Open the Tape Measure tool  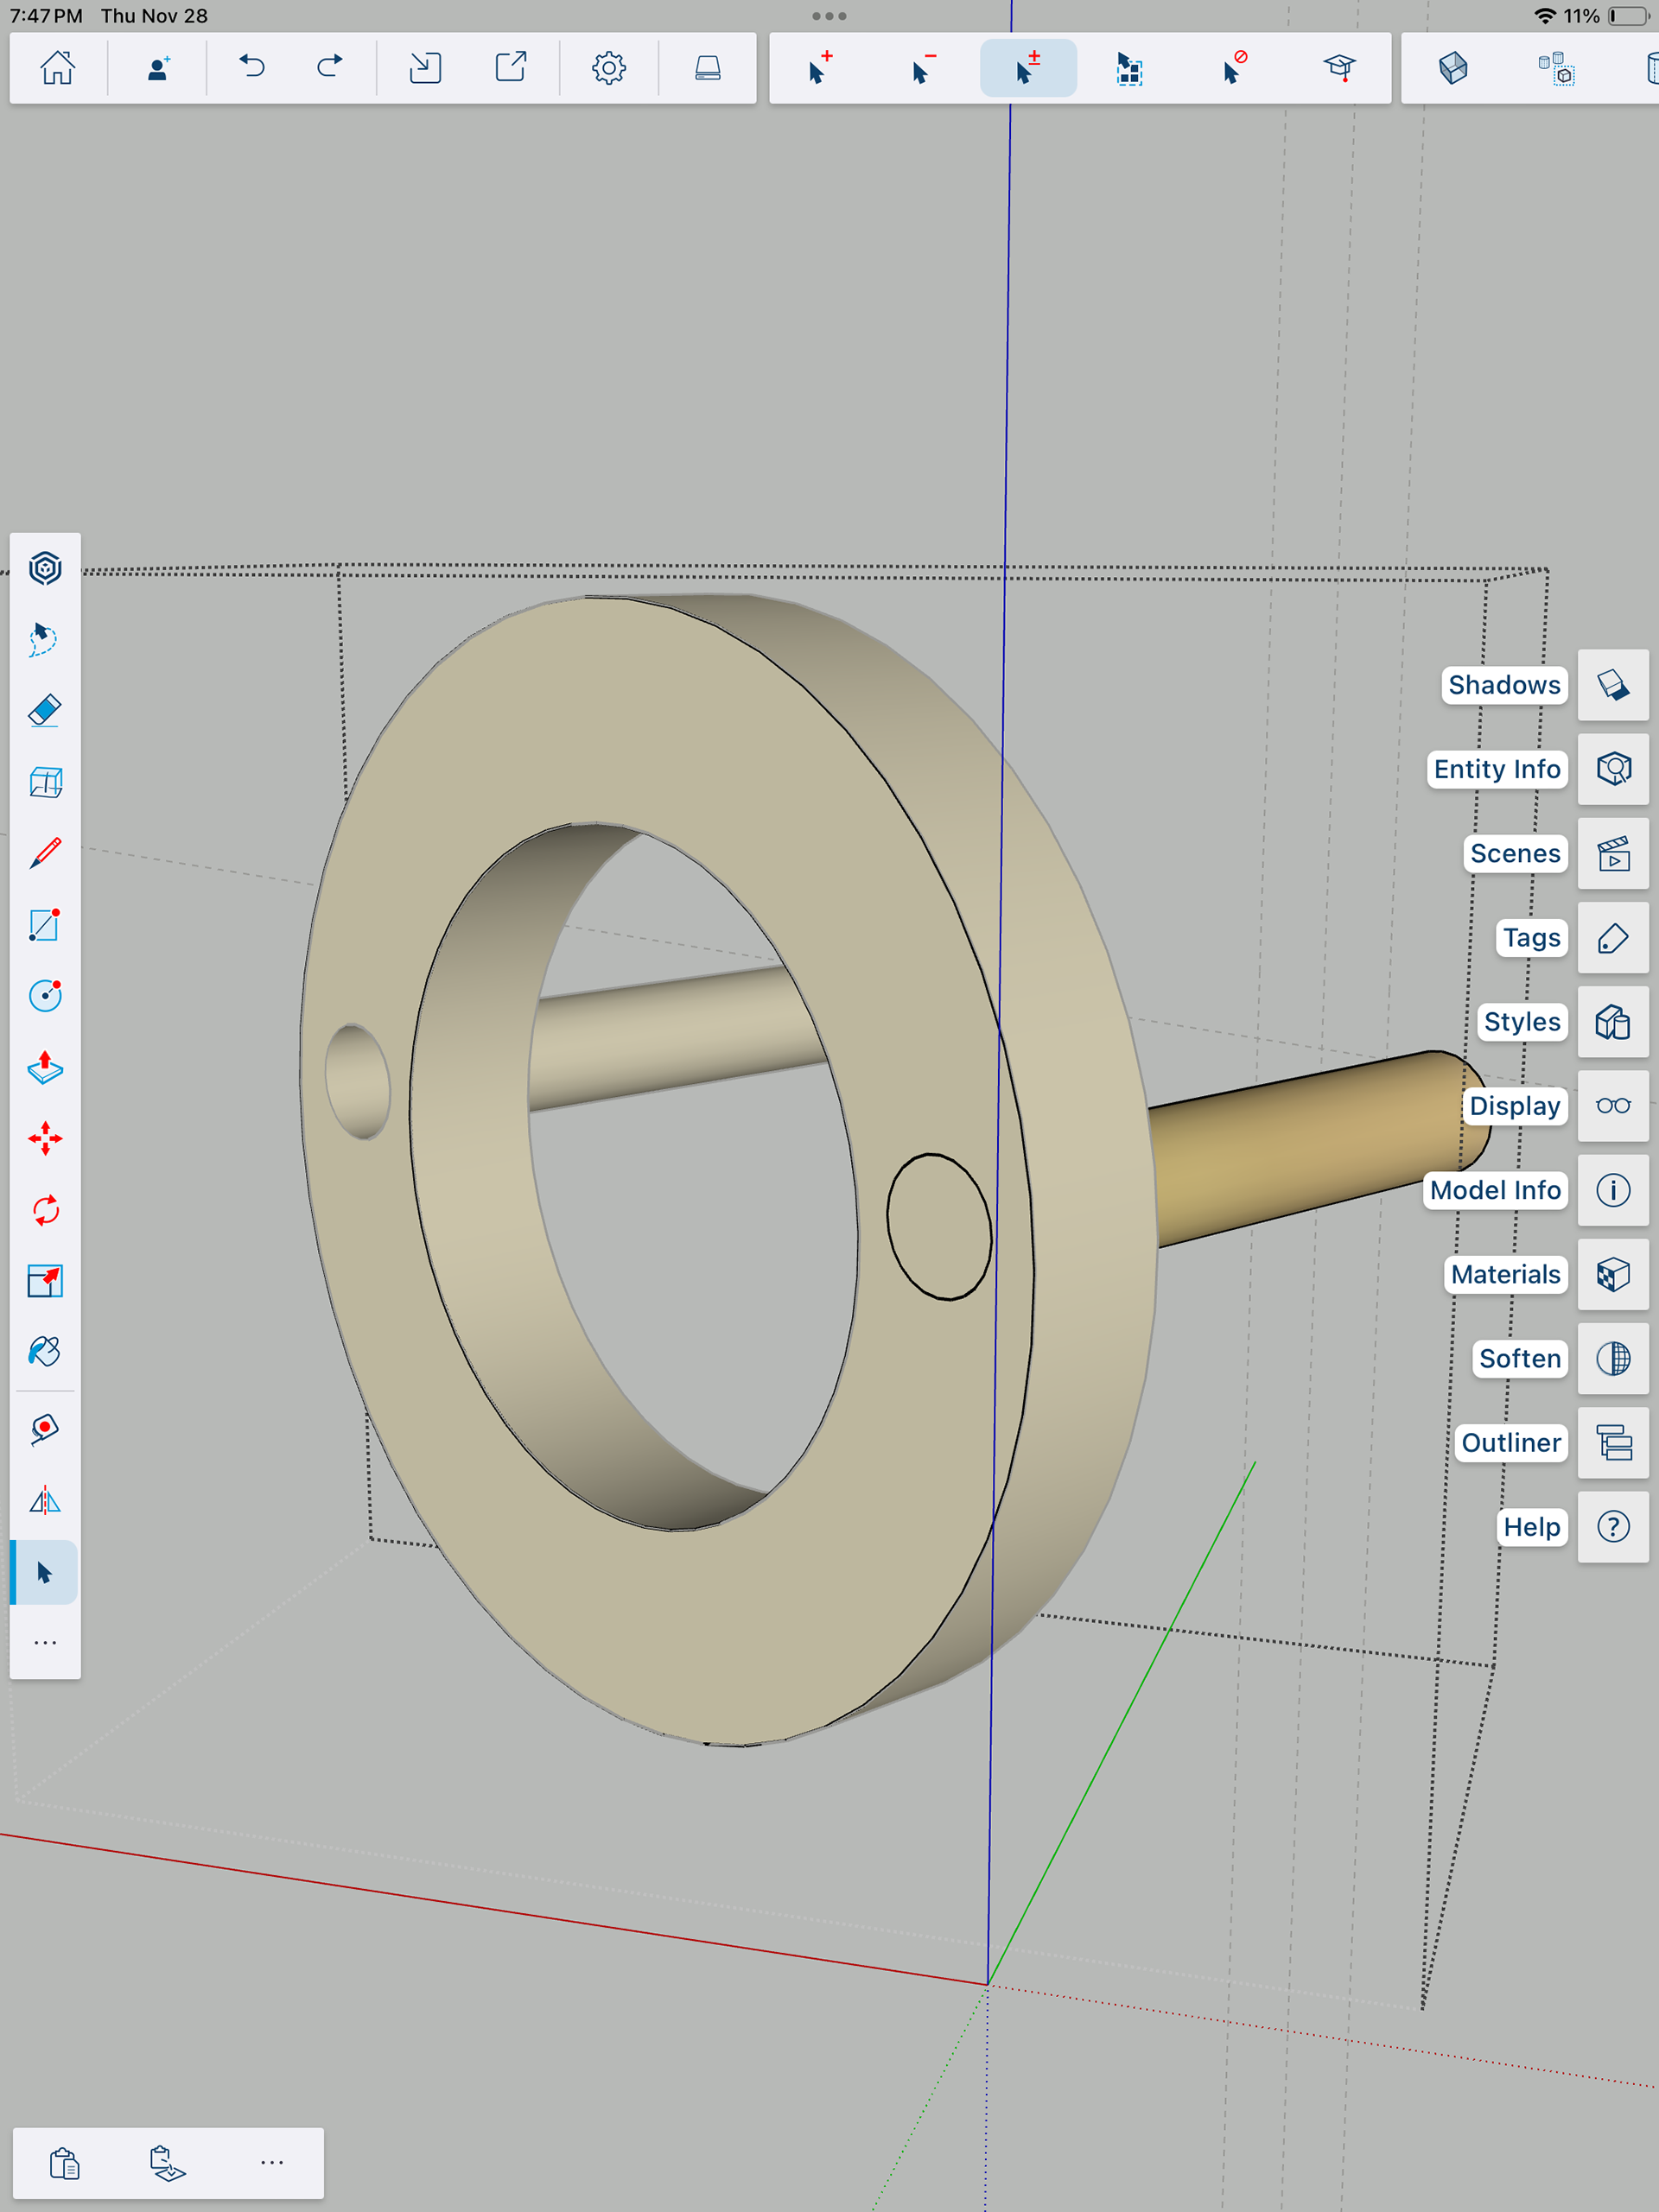tap(45, 1429)
